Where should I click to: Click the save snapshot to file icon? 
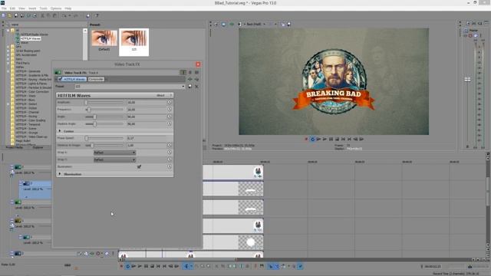[288, 24]
